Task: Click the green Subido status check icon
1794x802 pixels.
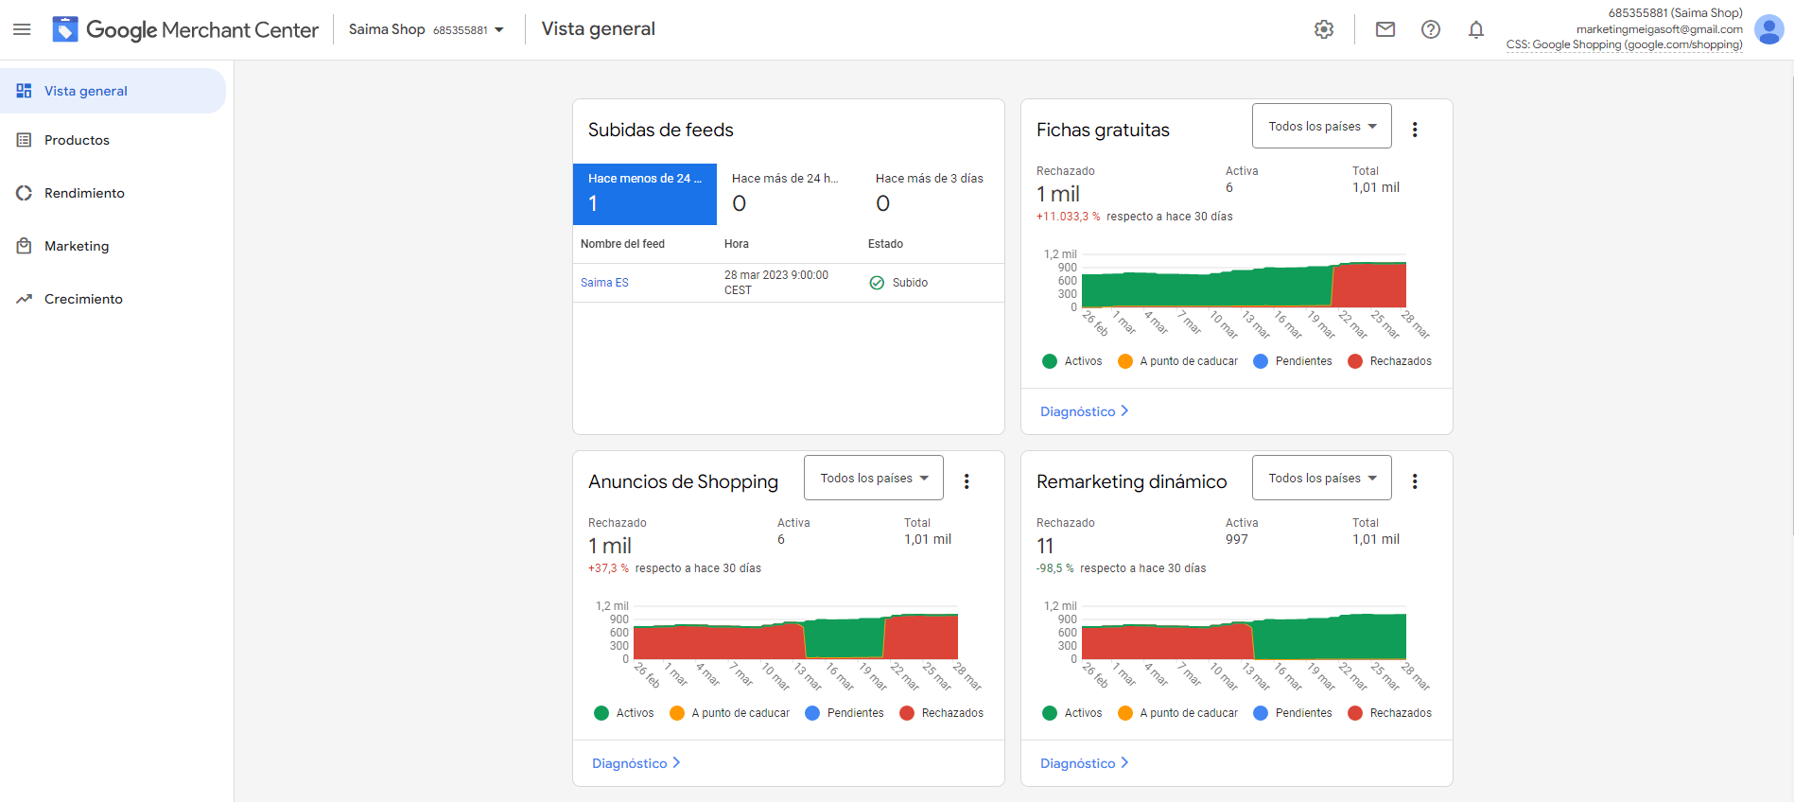Action: pyautogui.click(x=877, y=283)
